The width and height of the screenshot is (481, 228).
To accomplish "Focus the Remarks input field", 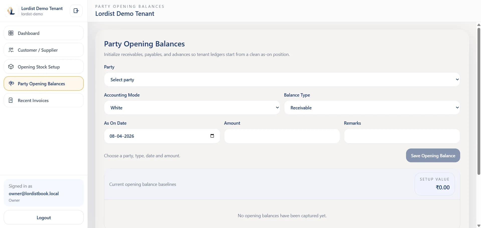I will pyautogui.click(x=402, y=136).
